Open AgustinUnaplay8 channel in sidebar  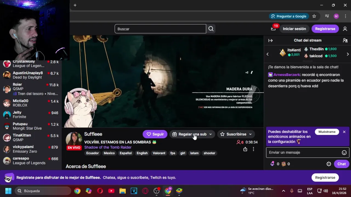[31, 75]
